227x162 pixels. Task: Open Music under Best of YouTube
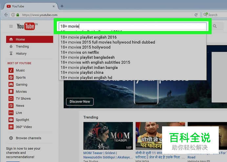20,70
